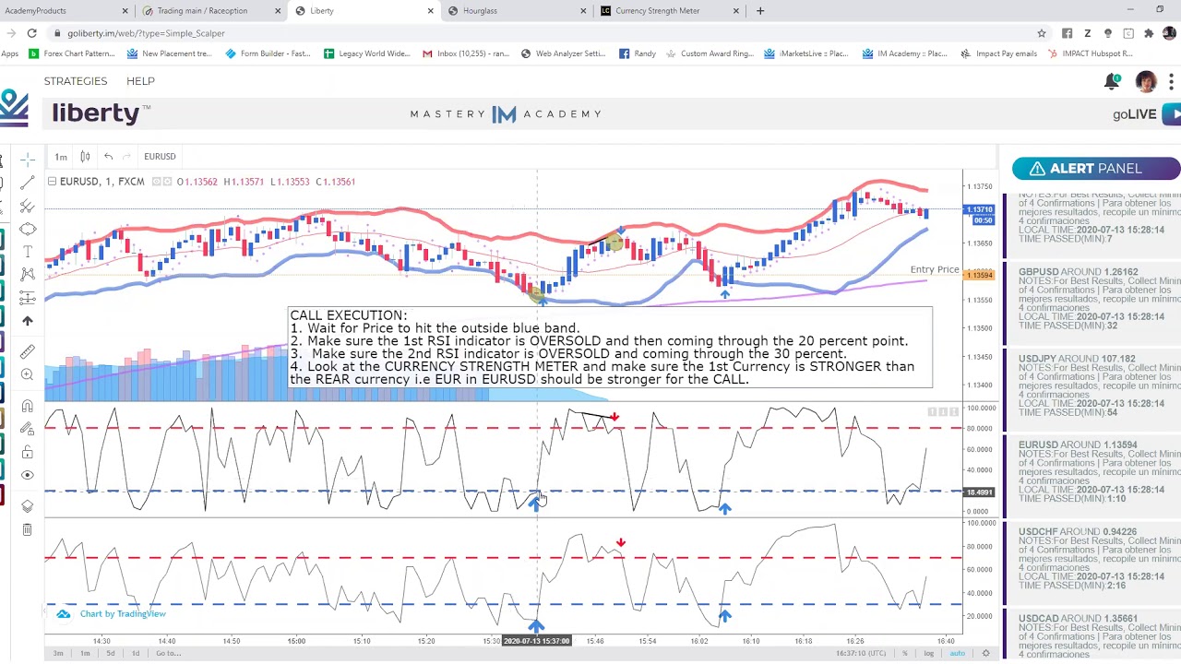Collapse the EURUSD legend with minus box

pyautogui.click(x=52, y=182)
